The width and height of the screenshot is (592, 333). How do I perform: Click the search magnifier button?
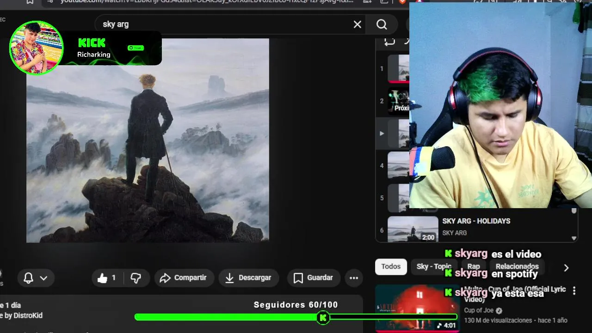pyautogui.click(x=382, y=25)
